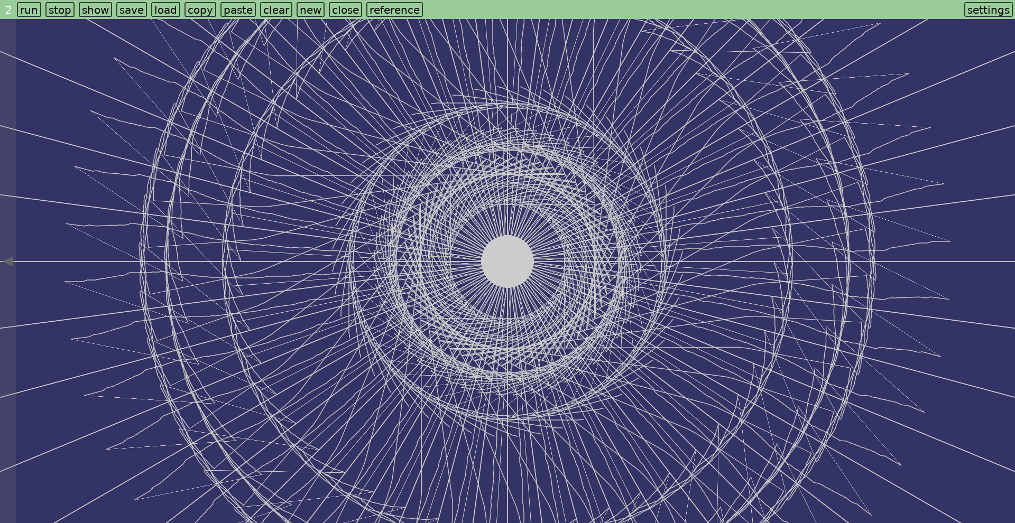Image resolution: width=1015 pixels, height=523 pixels.
Task: Select the white circle at the canvas center
Action: click(509, 260)
